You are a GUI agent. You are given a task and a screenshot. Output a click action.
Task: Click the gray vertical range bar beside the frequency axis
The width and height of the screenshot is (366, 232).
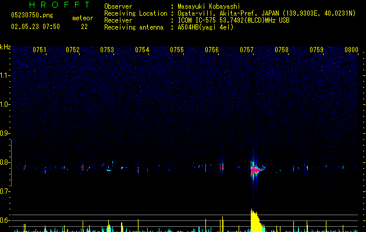(x=11, y=162)
